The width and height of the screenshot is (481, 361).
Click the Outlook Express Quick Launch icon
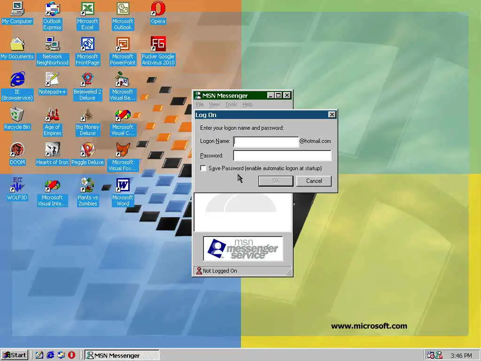coord(61,355)
